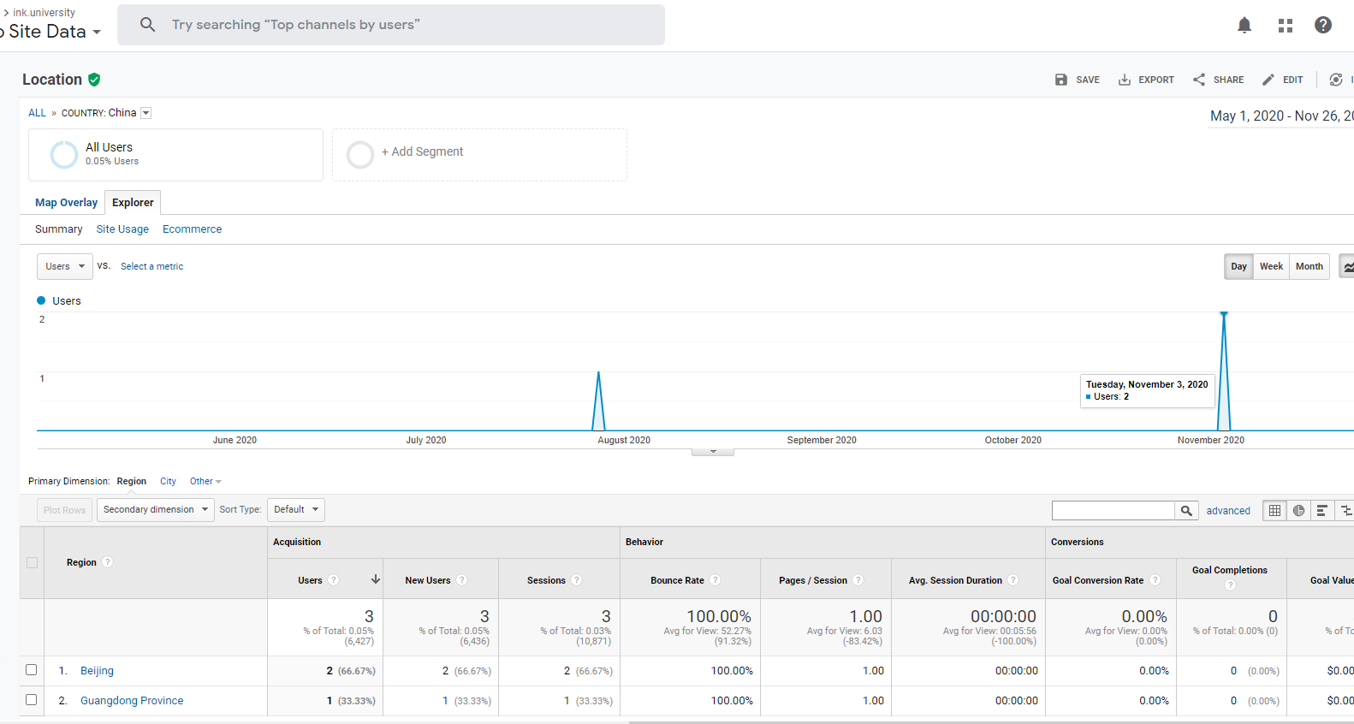This screenshot has height=724, width=1354.
Task: Expand the Sort Type Default dropdown
Action: (295, 510)
